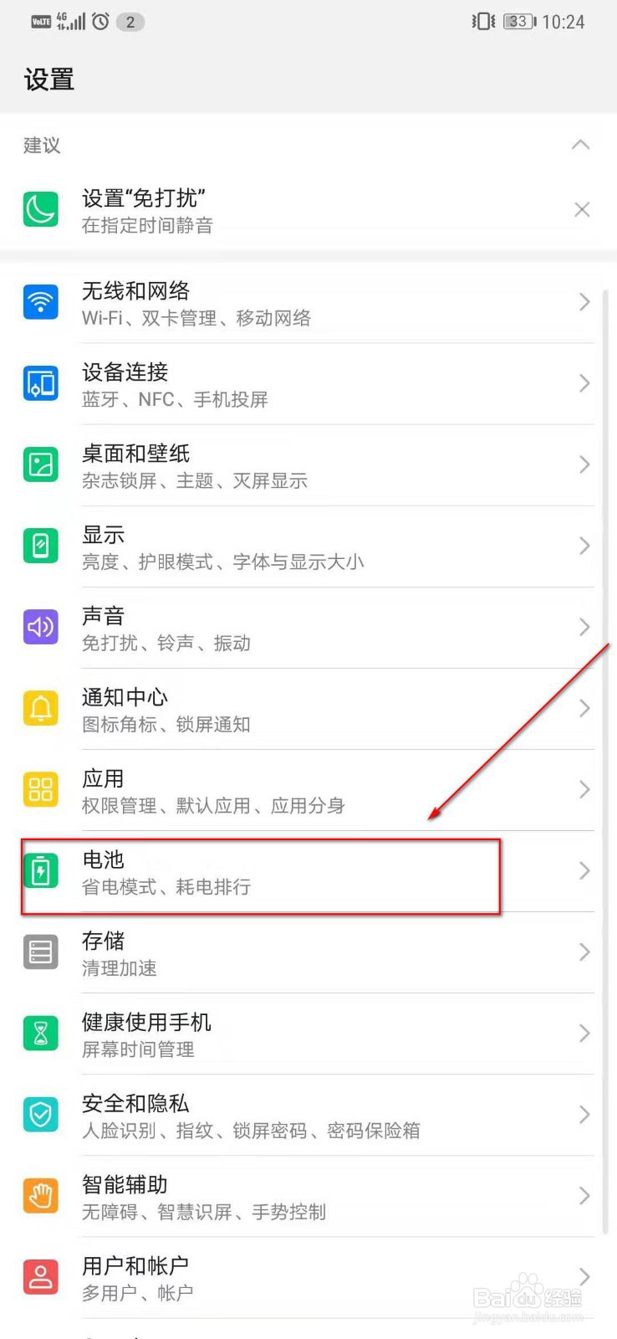Image resolution: width=617 pixels, height=1339 pixels.
Task: Tap the green battery icon
Action: (x=41, y=870)
